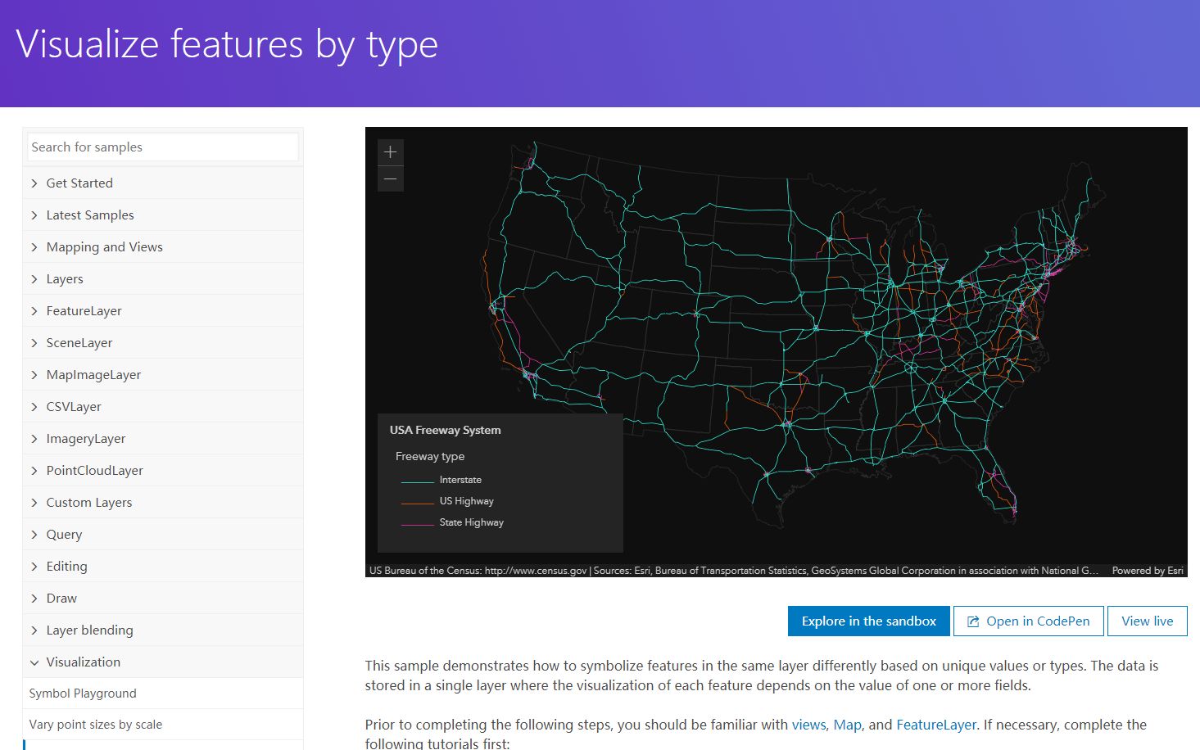Click the Search for samples input field

click(162, 147)
